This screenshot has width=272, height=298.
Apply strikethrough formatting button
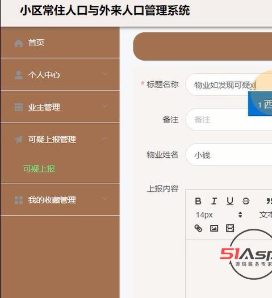pyautogui.click(x=246, y=201)
